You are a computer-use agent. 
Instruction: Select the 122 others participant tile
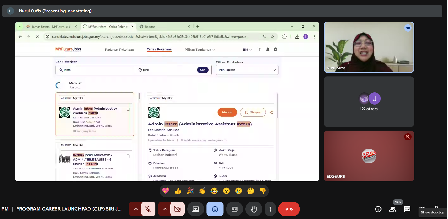[369, 101]
